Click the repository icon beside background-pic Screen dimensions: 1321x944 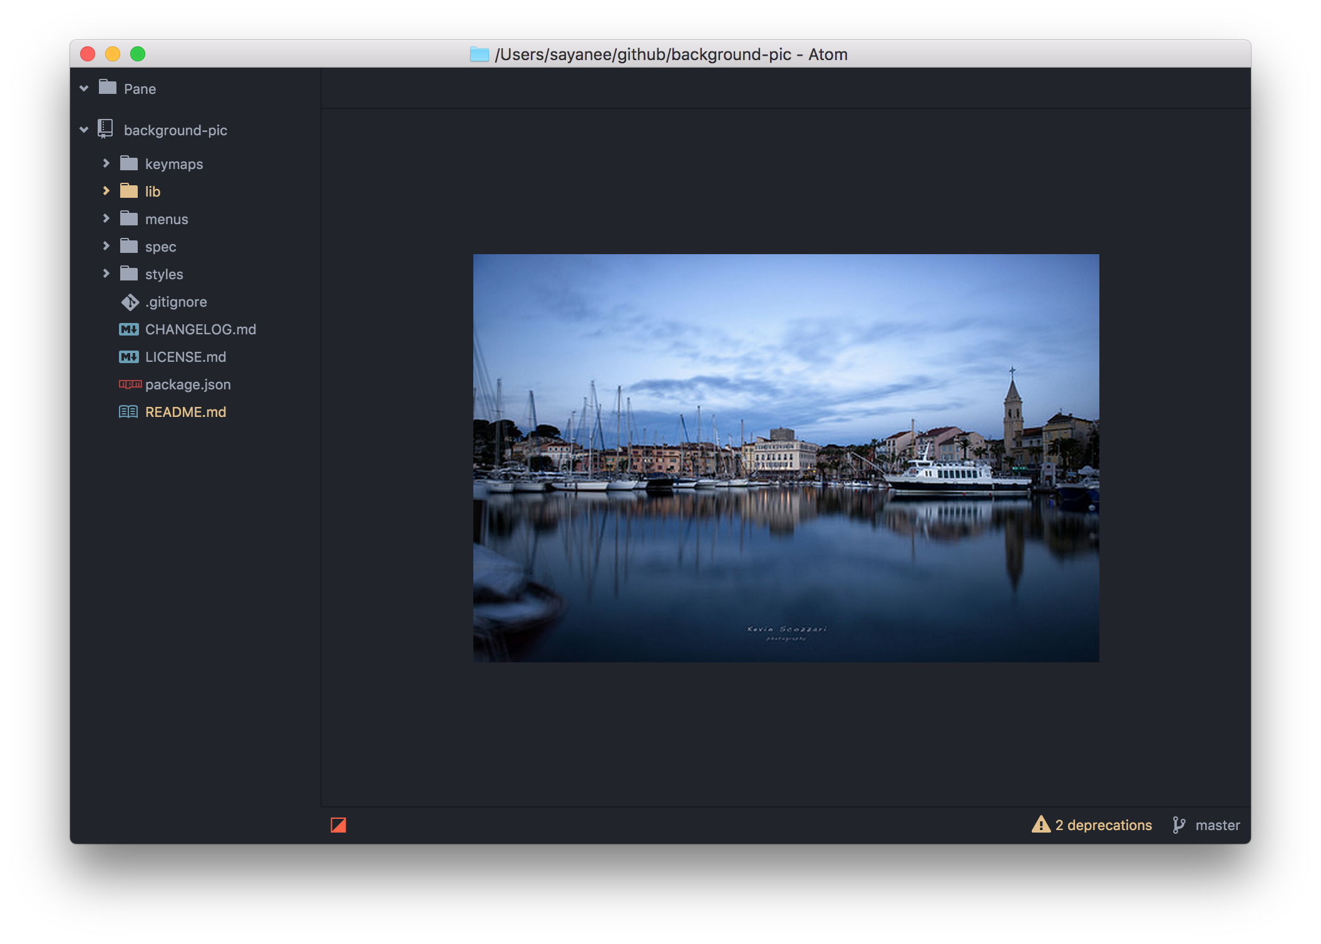pyautogui.click(x=105, y=130)
